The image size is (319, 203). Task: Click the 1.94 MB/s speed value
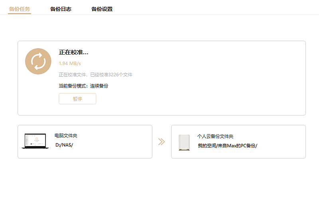(70, 64)
